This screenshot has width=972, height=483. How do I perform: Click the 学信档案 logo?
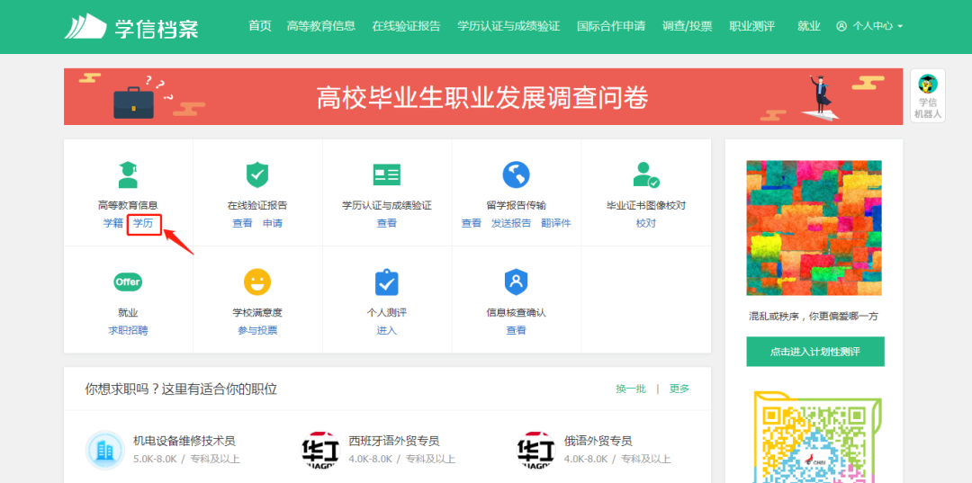131,26
